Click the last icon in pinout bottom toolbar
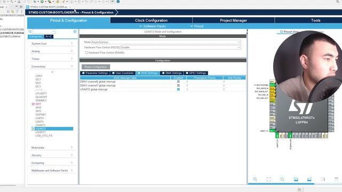Viewport: 342px width, 192px height. (336, 179)
